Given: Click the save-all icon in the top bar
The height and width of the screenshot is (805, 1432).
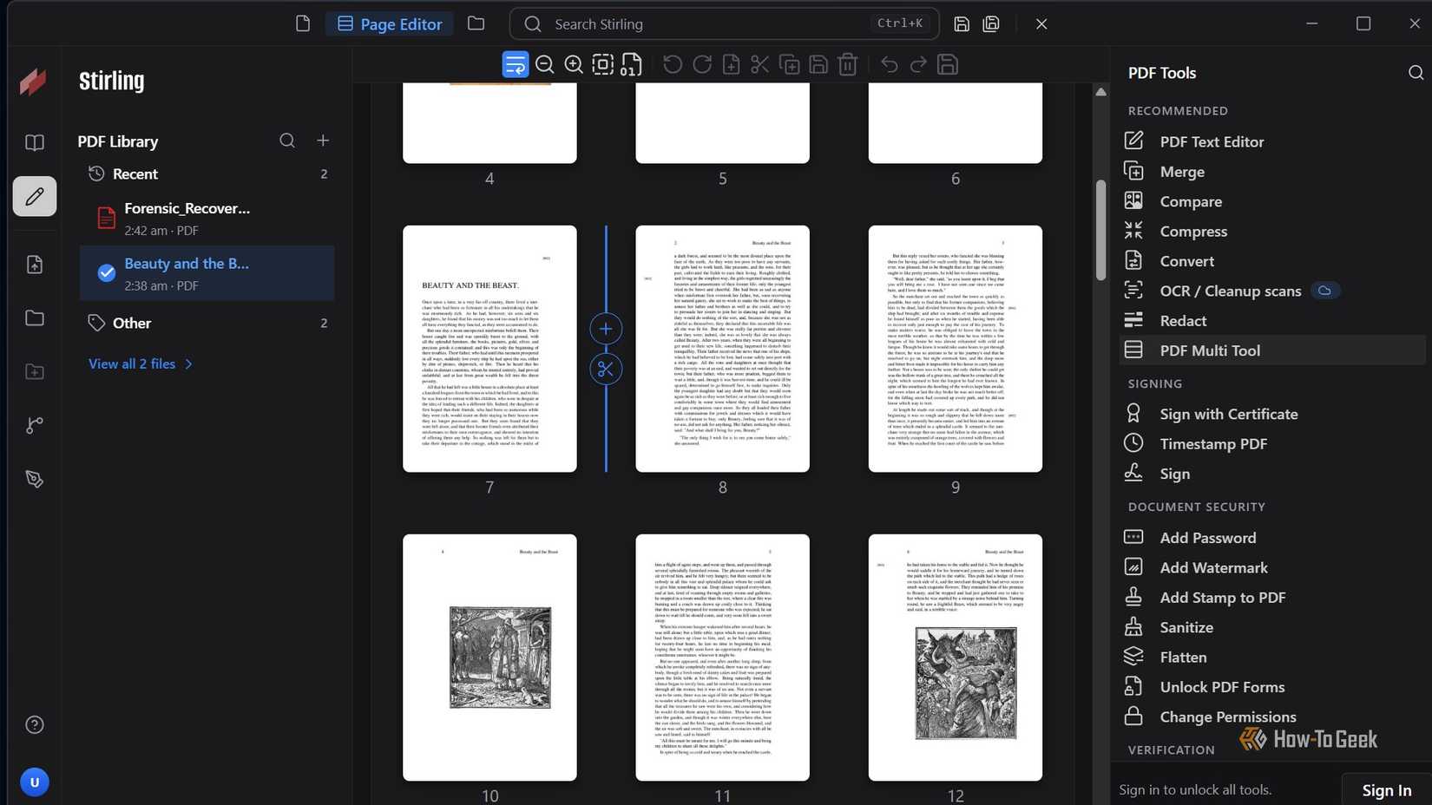Looking at the screenshot, I should pyautogui.click(x=991, y=24).
